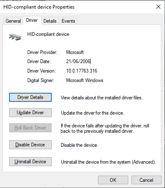This screenshot has width=165, height=188.
Task: Click 'Update the driver for this device' text
Action: 93,113
